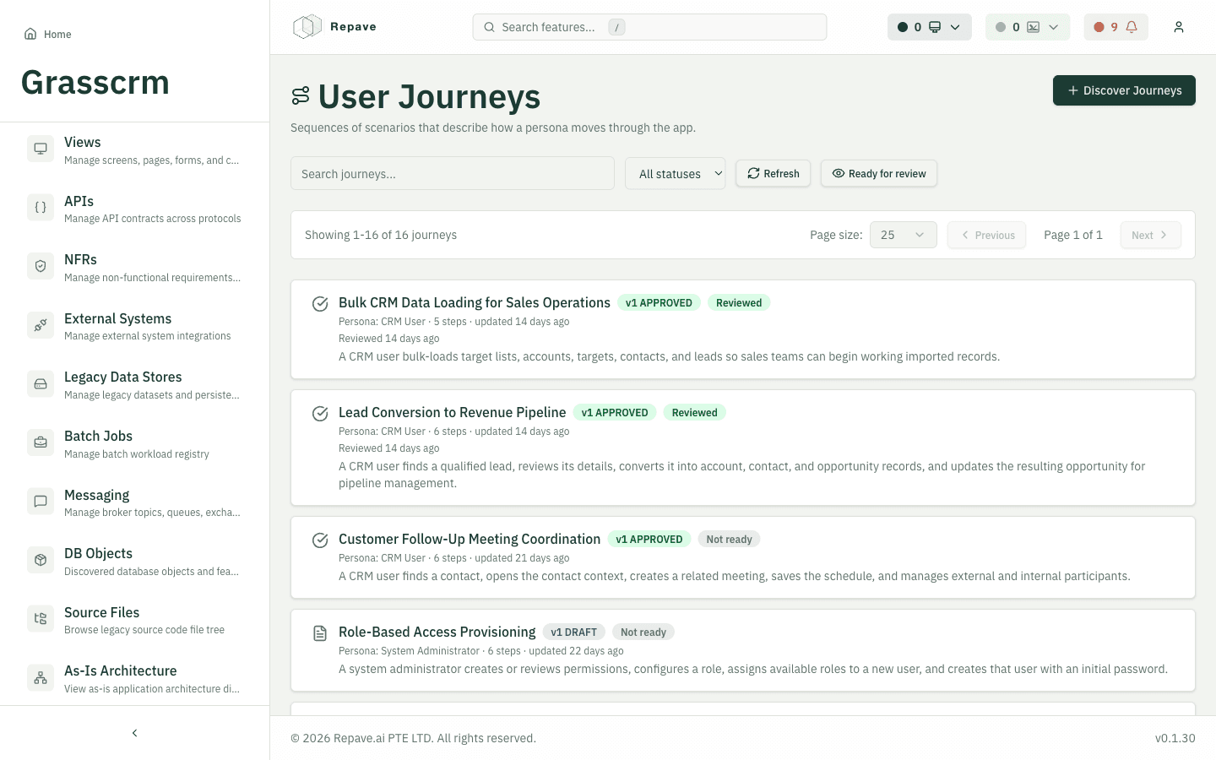This screenshot has height=760, width=1216.
Task: Open Lead Conversion to Revenue Pipeline journey
Action: (x=452, y=412)
